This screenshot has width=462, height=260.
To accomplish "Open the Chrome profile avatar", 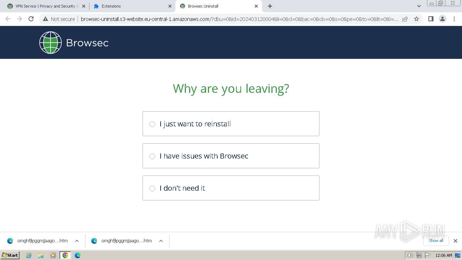I will [x=443, y=19].
